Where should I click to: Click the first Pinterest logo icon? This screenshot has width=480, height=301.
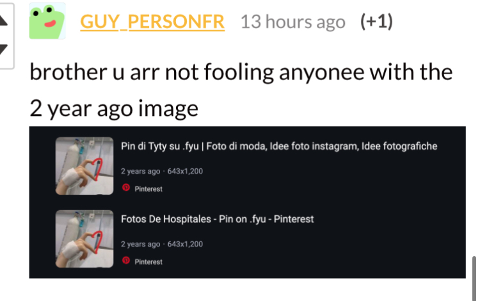[126, 188]
